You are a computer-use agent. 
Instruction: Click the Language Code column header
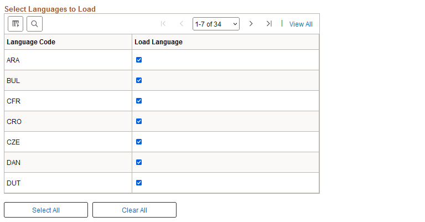click(31, 42)
